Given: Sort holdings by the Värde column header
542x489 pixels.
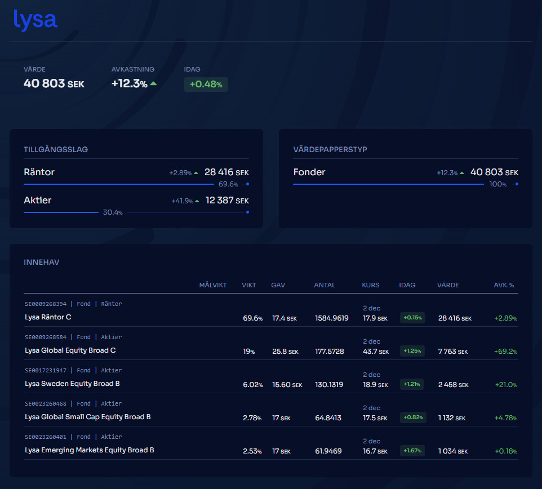Looking at the screenshot, I should (448, 285).
